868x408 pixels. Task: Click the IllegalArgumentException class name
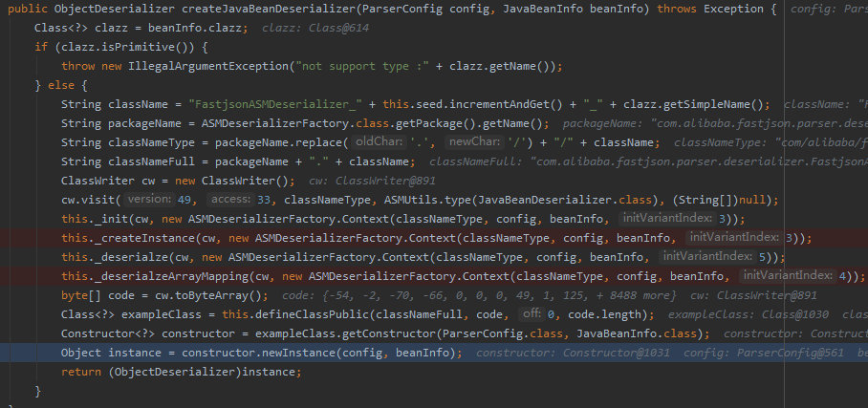tap(208, 67)
